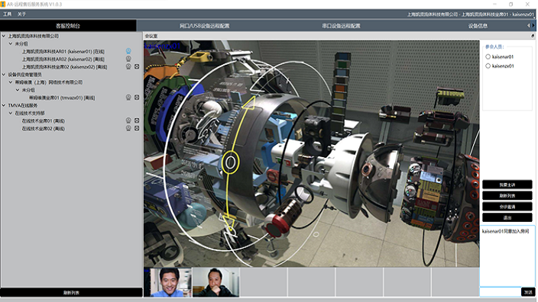
Task: Click the headset icon for kaisenzx02 row
Action: coord(128,66)
